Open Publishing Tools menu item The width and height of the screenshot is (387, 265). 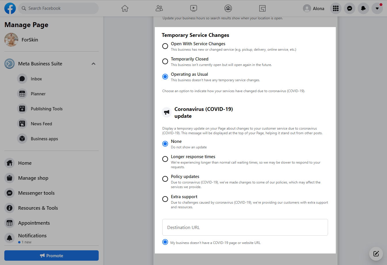point(47,109)
